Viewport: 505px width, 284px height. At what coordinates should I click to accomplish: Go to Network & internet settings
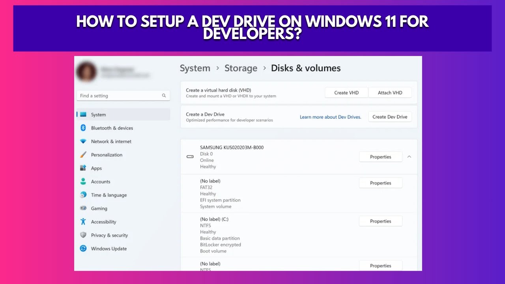123,141
